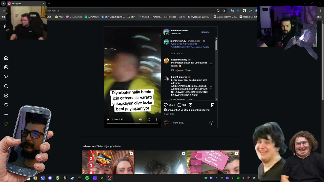Open the İngilizce bookmarks folder
Screen dimensions: 324x182
(x=170, y=17)
